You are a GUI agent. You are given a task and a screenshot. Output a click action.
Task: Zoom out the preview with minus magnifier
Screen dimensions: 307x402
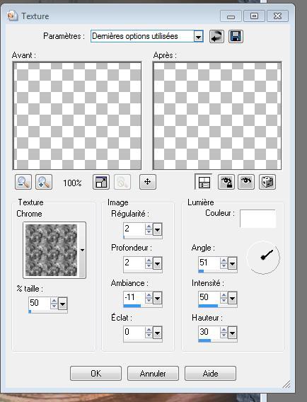[x=23, y=182]
